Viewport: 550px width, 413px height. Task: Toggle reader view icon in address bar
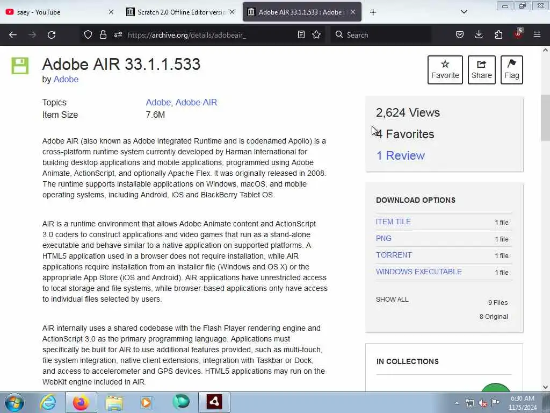[301, 34]
